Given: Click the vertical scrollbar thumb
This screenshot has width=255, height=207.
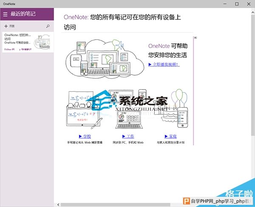Looking at the screenshot, I should [x=253, y=75].
